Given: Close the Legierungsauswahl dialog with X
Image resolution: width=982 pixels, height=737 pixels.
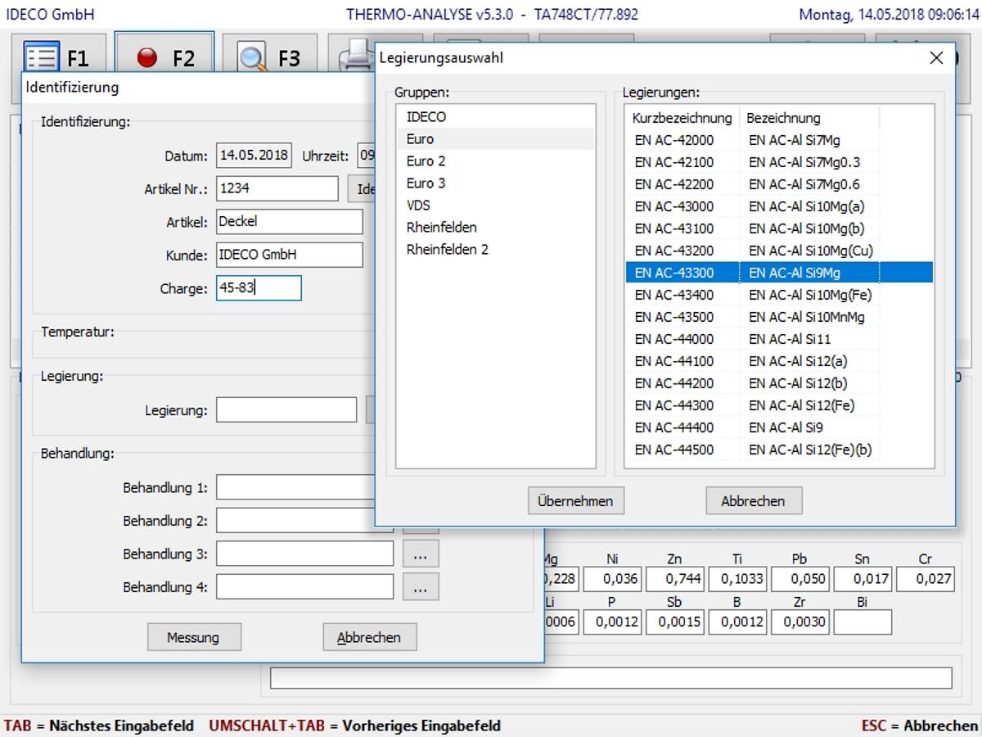Looking at the screenshot, I should (x=937, y=58).
